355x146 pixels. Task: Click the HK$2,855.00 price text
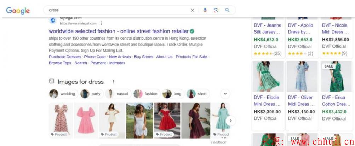[336, 40]
